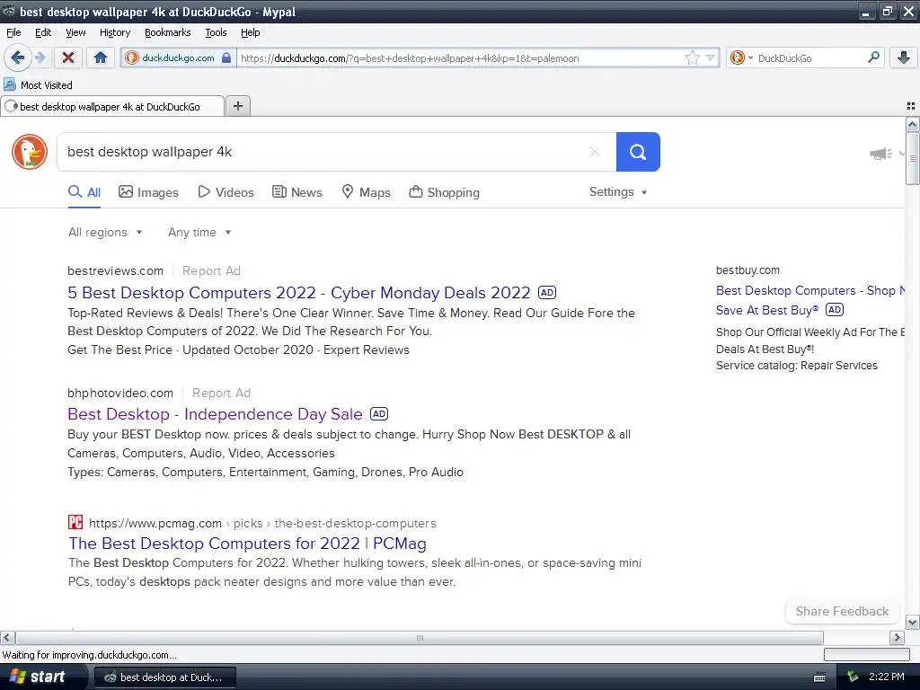This screenshot has height=690, width=920.
Task: Click the horizontal scrollbar thumb
Action: [420, 638]
